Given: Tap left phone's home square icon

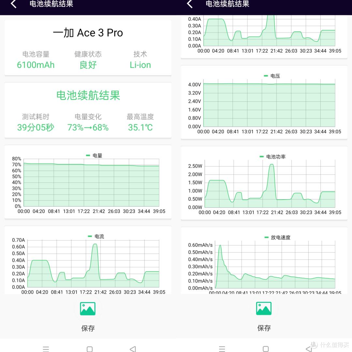Looking at the screenshot, I should (90, 349).
